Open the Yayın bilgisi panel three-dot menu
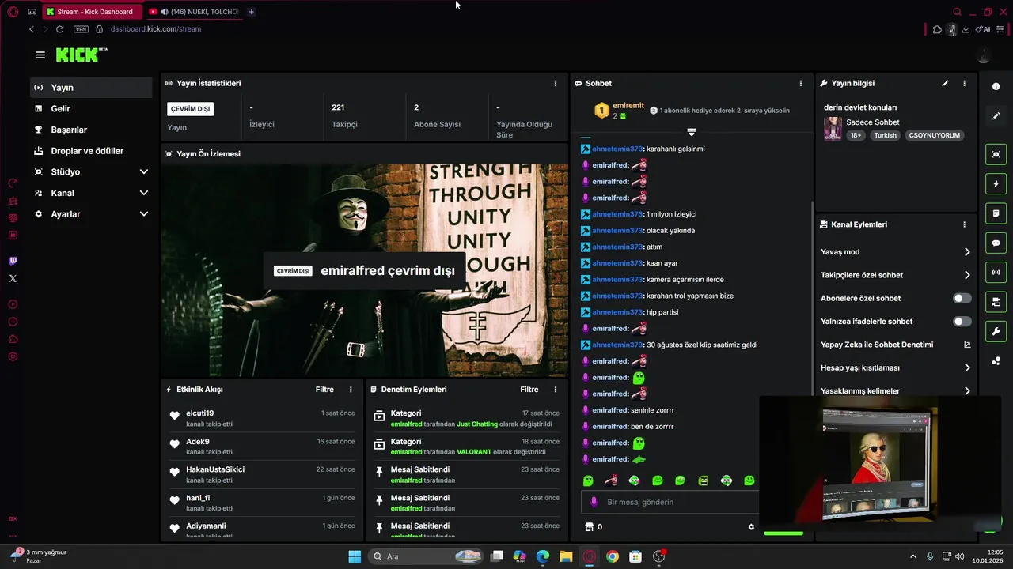 964,83
